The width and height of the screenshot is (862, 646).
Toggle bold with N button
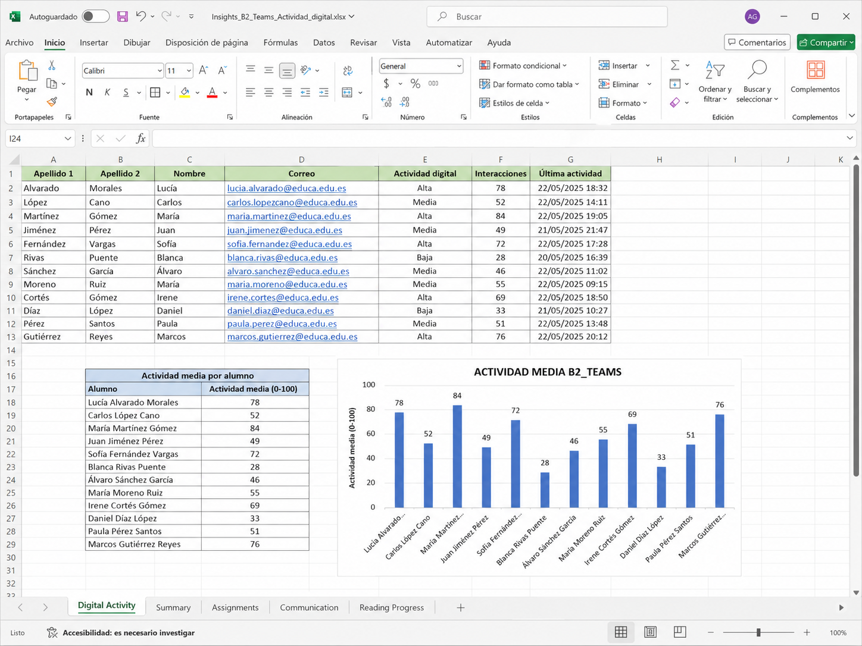click(x=89, y=92)
